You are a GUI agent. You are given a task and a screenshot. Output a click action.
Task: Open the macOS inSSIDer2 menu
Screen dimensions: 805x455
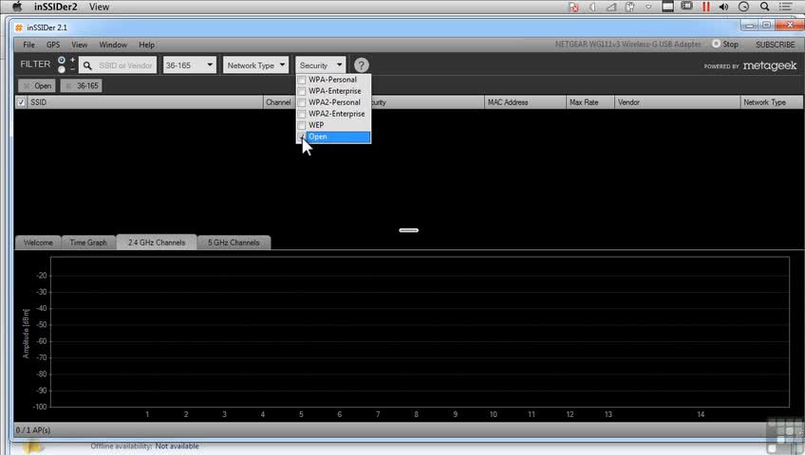point(55,7)
